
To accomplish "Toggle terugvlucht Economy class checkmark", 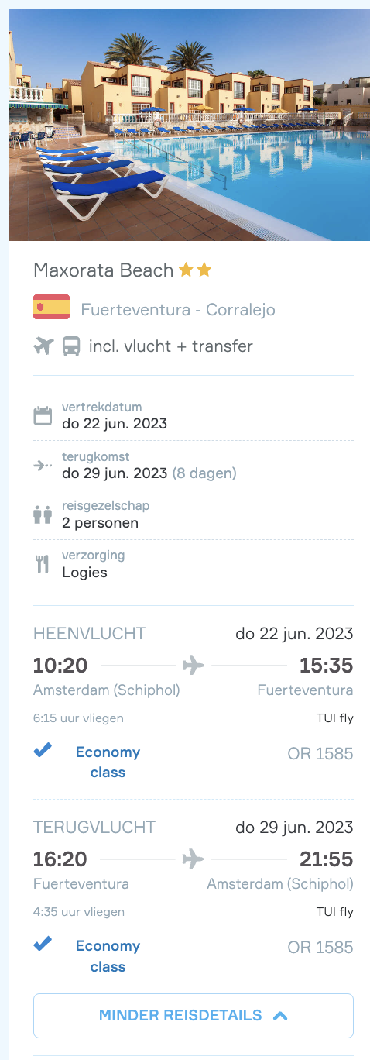I will 43,944.
